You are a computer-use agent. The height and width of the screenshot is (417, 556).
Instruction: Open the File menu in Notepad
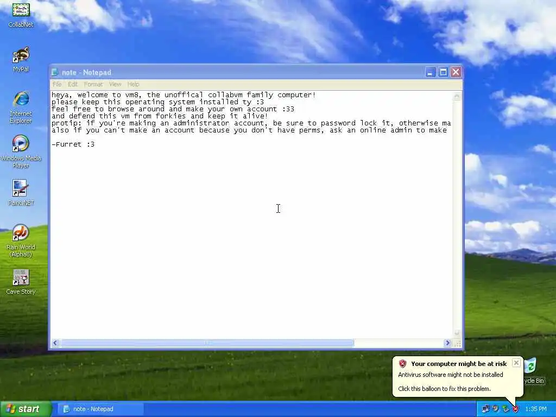tap(56, 84)
